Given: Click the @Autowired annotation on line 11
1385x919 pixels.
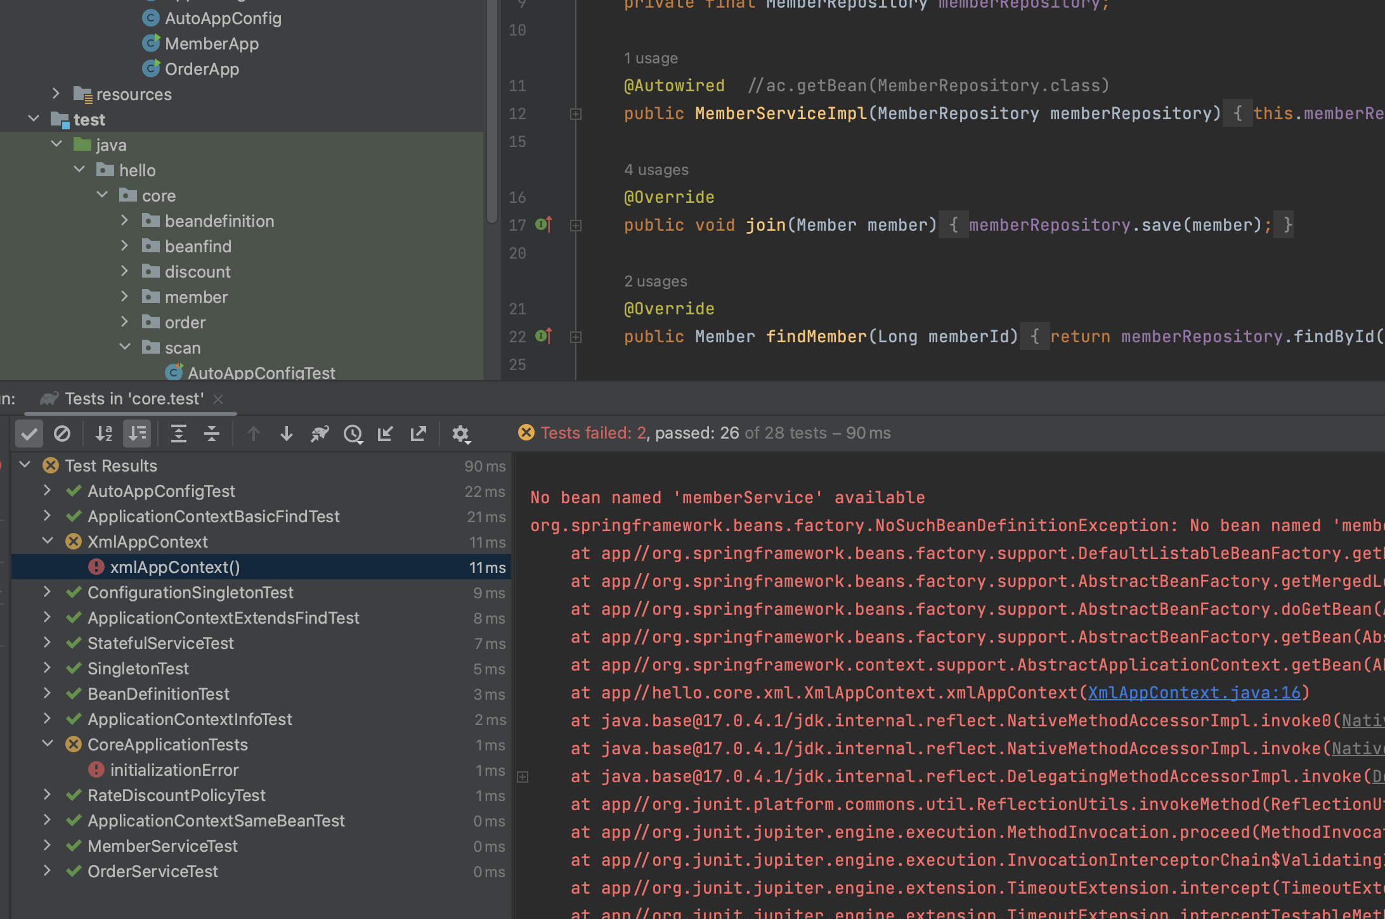Looking at the screenshot, I should 673,86.
